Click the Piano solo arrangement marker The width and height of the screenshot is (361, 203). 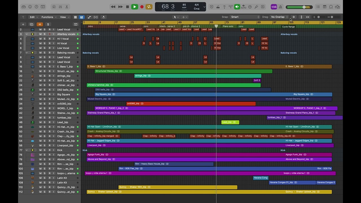228,27
